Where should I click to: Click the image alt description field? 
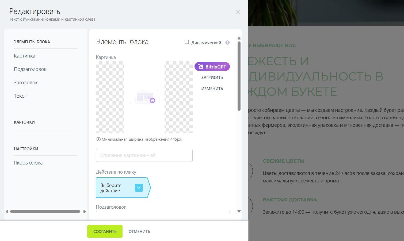tap(144, 155)
